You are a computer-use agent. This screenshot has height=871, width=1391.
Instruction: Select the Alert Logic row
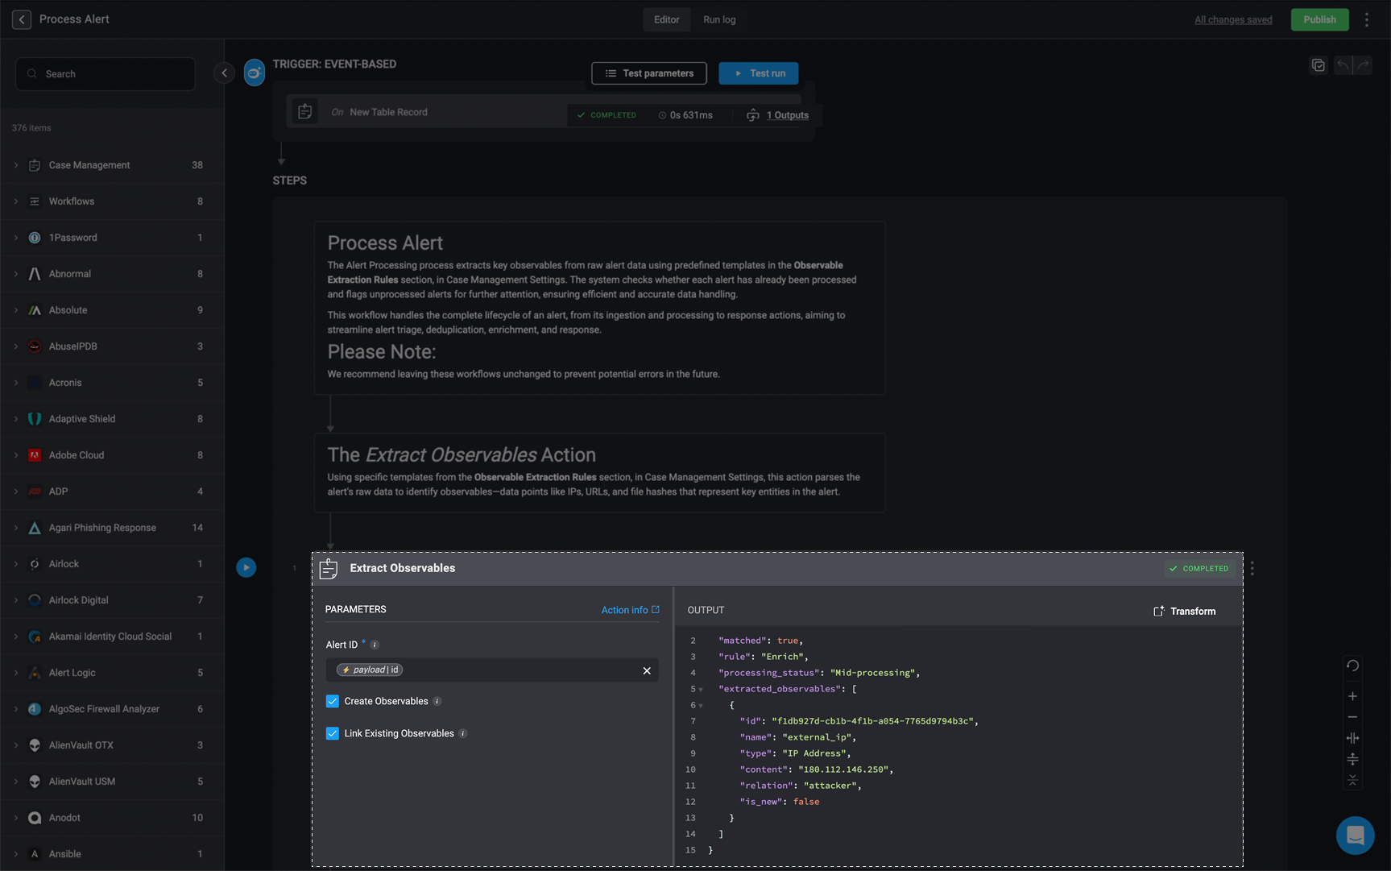pyautogui.click(x=112, y=673)
